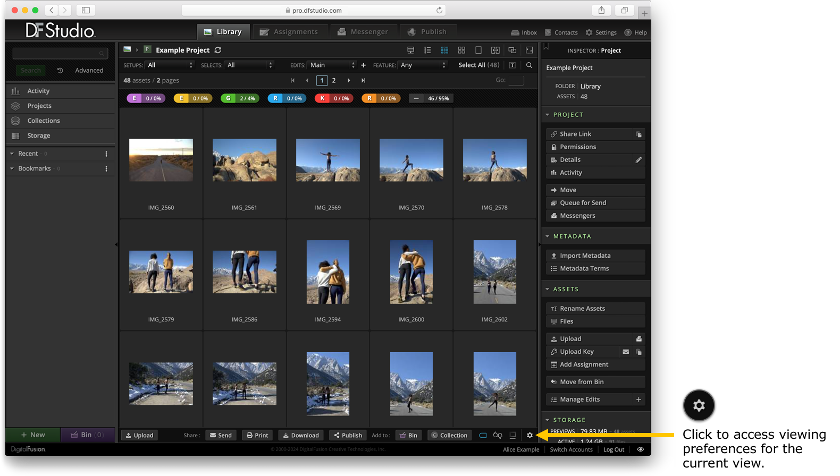The width and height of the screenshot is (840, 476).
Task: Click the Download button
Action: pyautogui.click(x=301, y=435)
